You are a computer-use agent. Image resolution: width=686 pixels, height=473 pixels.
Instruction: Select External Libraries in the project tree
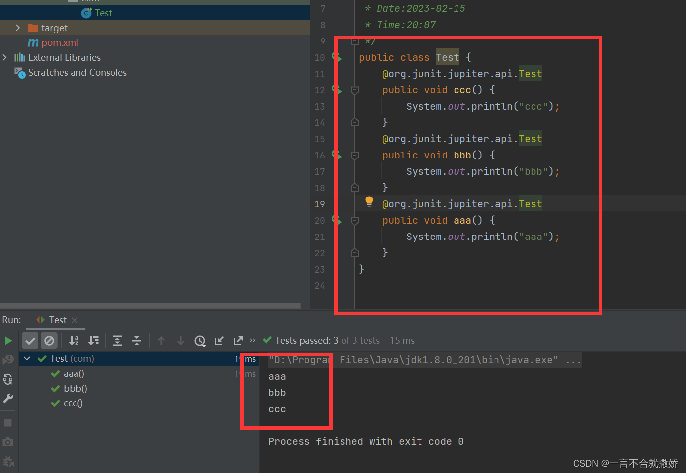pyautogui.click(x=64, y=58)
